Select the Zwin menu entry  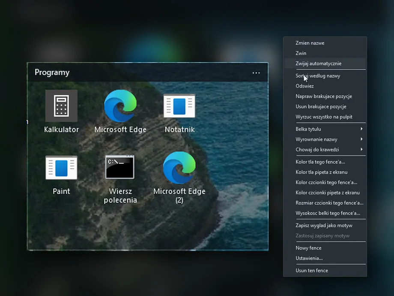tap(325, 53)
